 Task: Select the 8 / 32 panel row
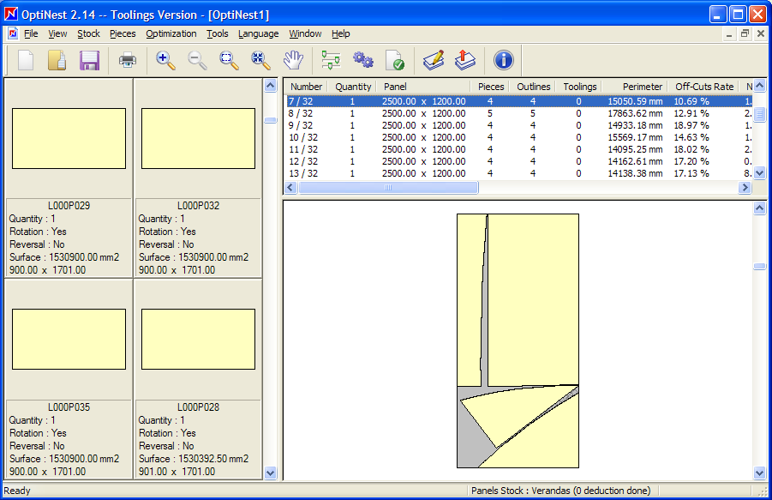[519, 113]
